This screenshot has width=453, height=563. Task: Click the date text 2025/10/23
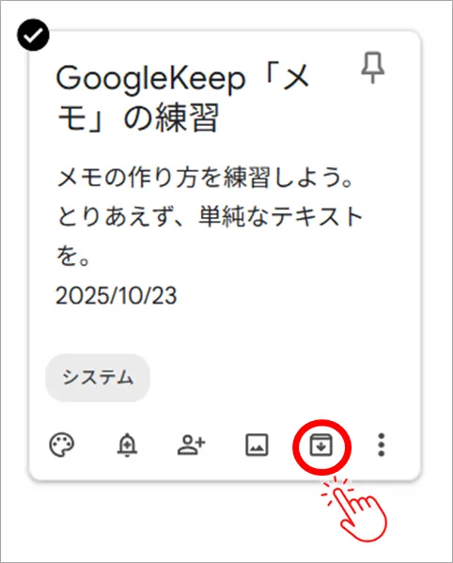[x=117, y=296]
